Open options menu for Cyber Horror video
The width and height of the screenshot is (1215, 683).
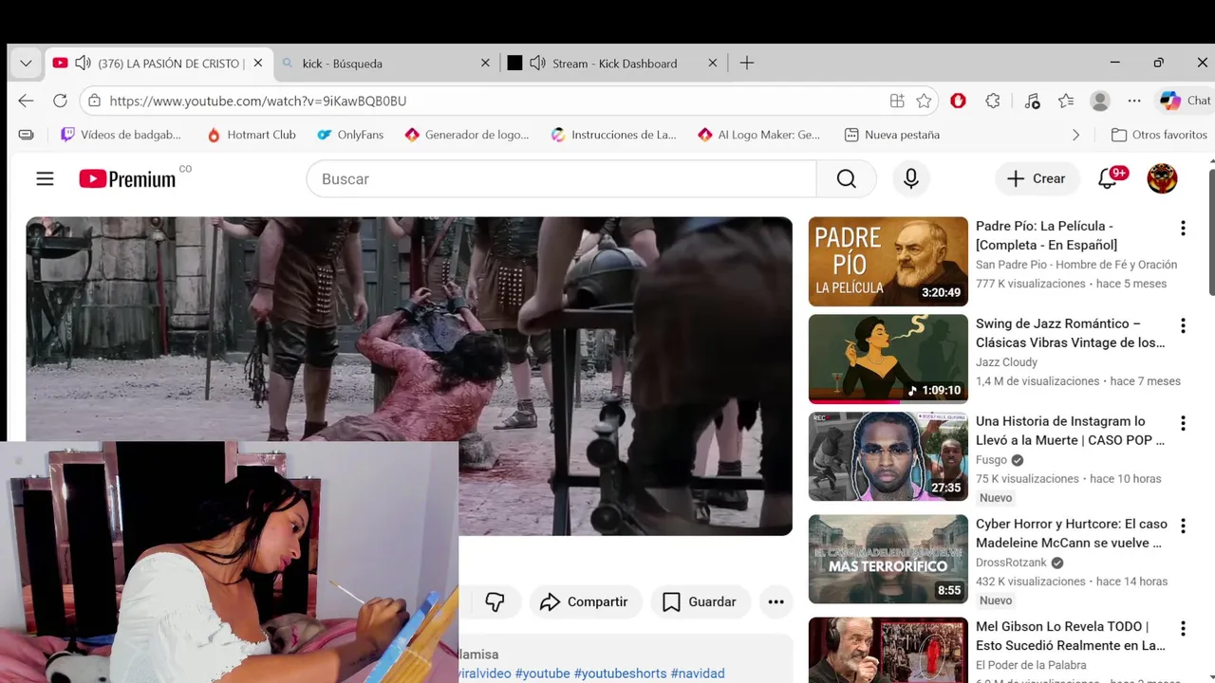[1183, 526]
